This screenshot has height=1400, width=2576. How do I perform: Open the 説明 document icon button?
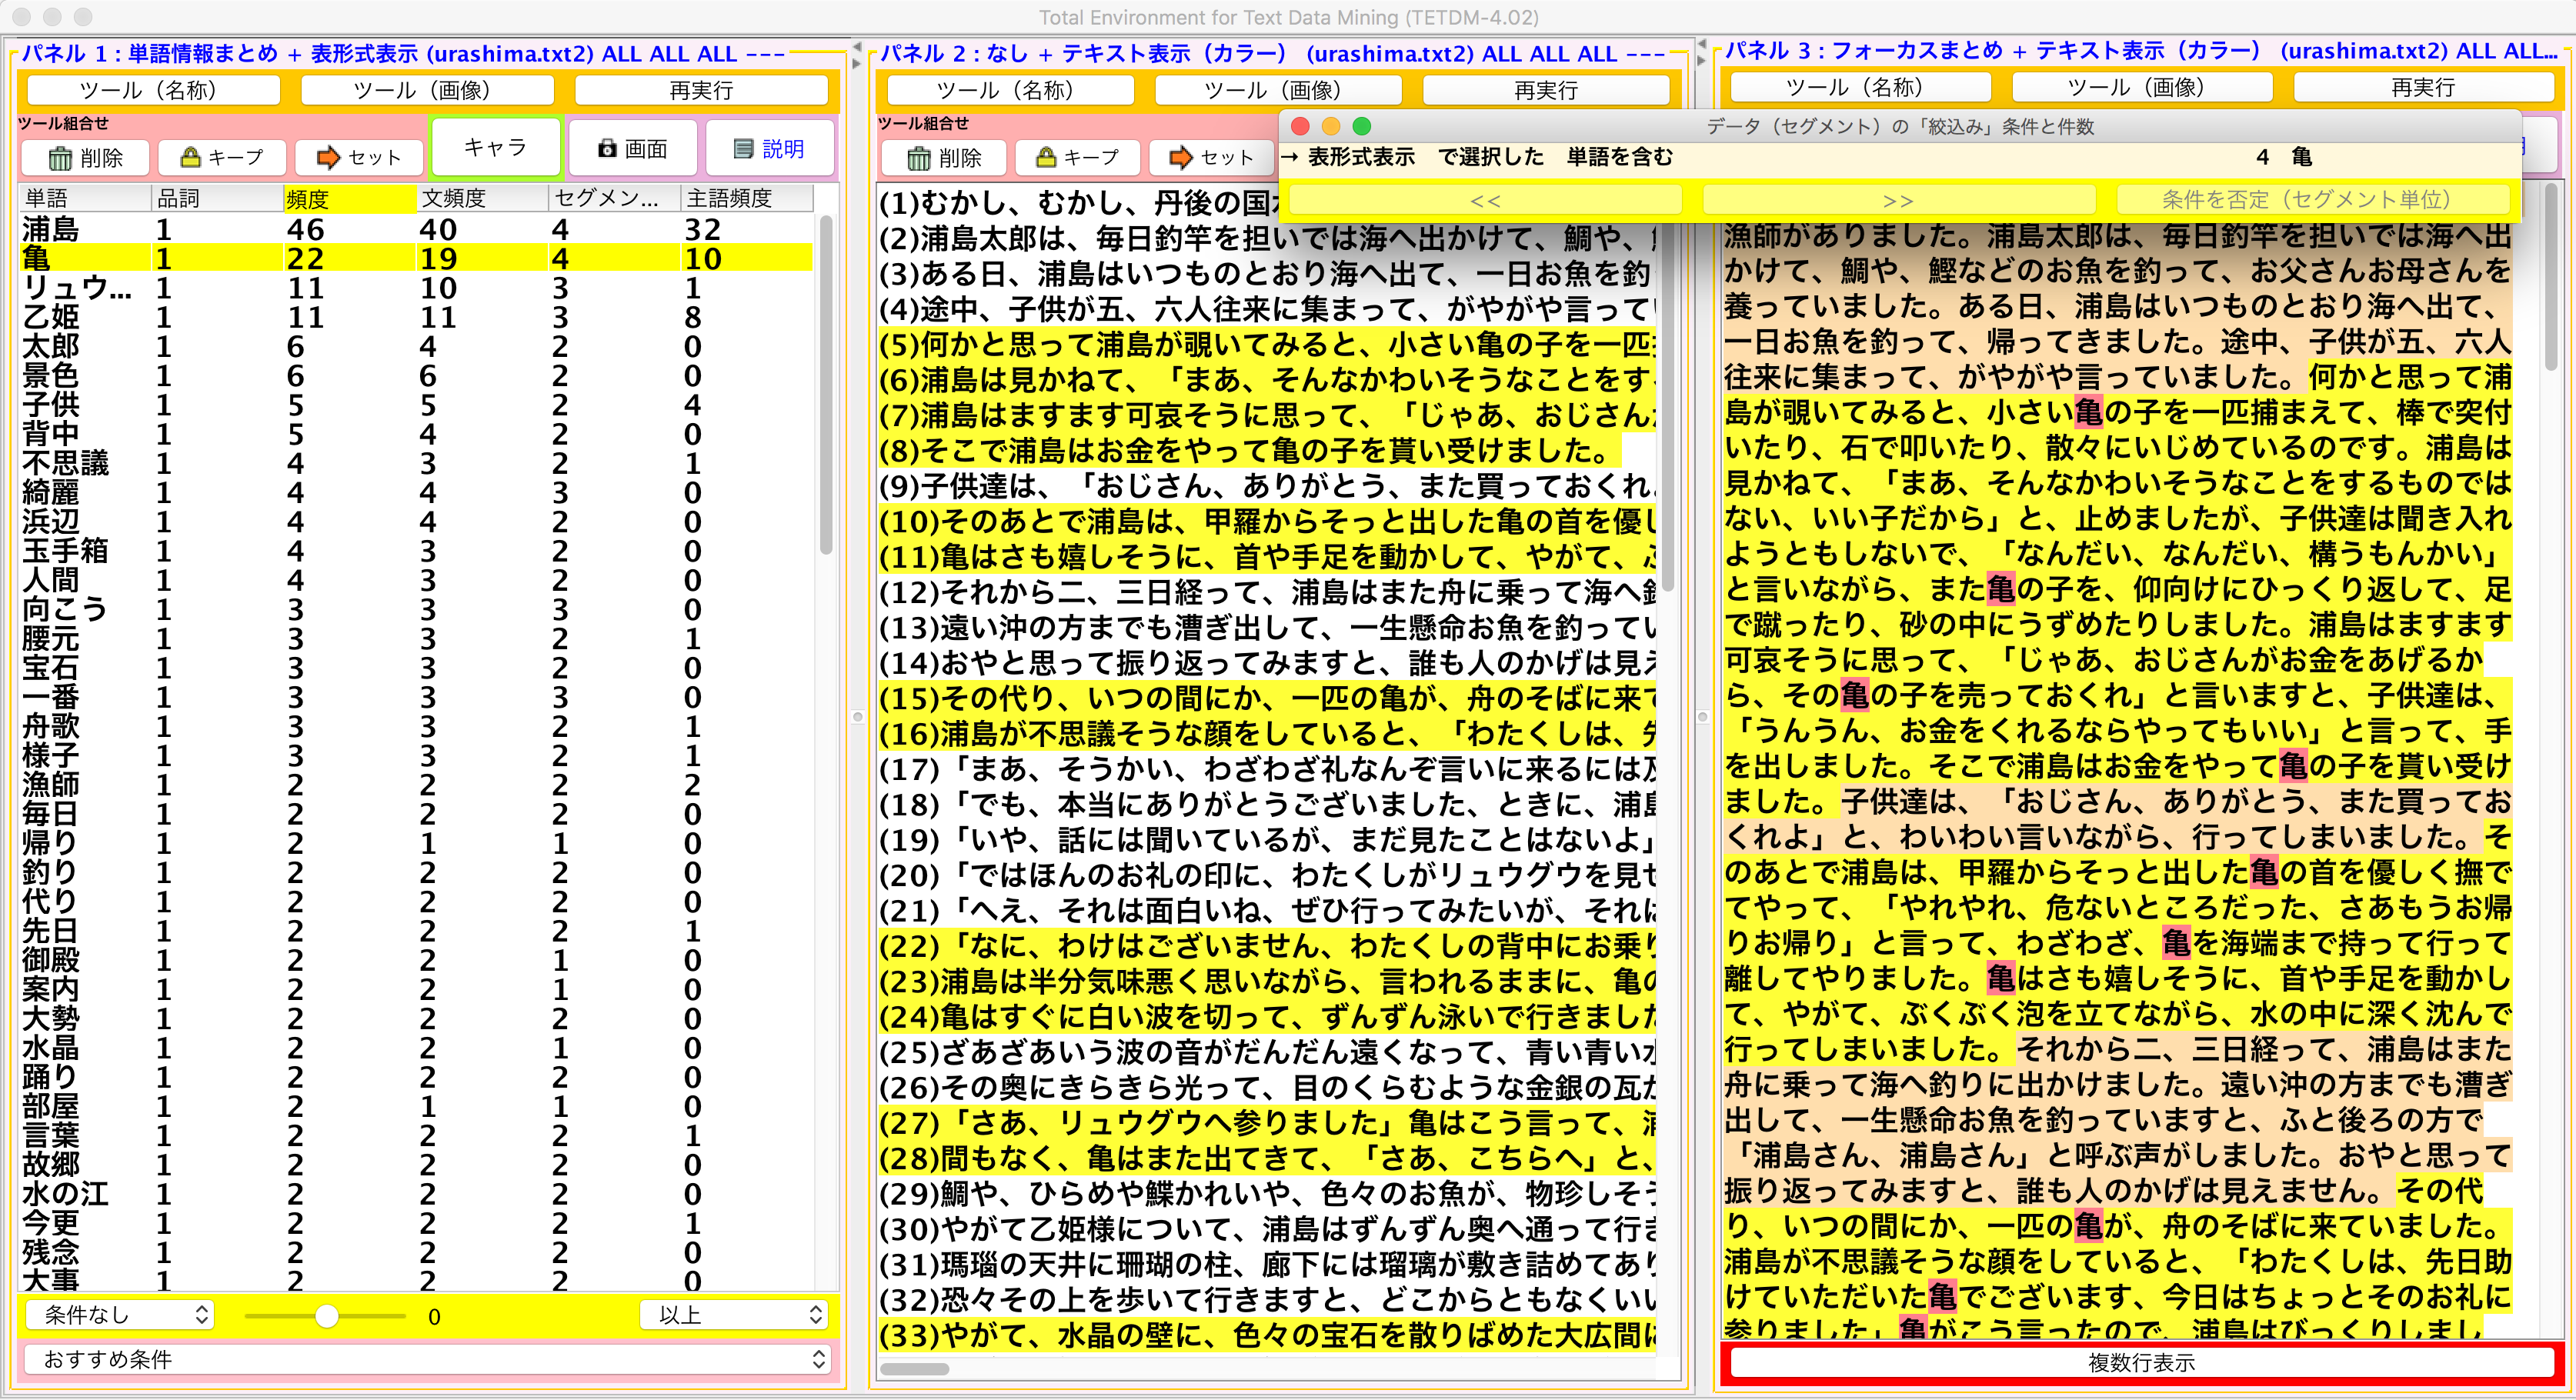point(769,149)
